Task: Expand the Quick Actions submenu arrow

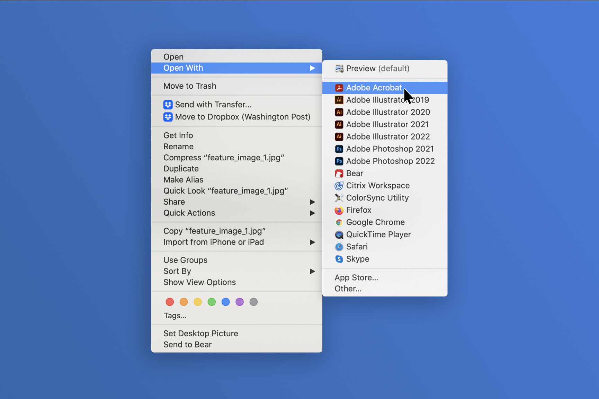Action: pyautogui.click(x=312, y=213)
